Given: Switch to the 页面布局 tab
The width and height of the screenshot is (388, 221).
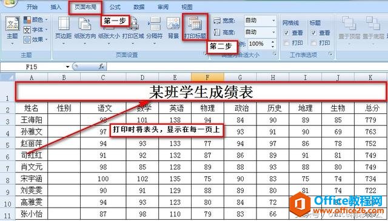Looking at the screenshot, I should 85,7.
